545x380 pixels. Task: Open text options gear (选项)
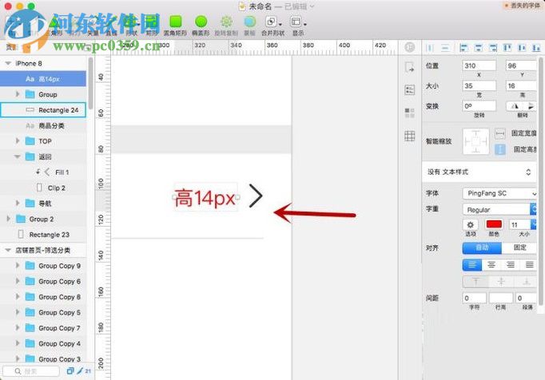[470, 225]
